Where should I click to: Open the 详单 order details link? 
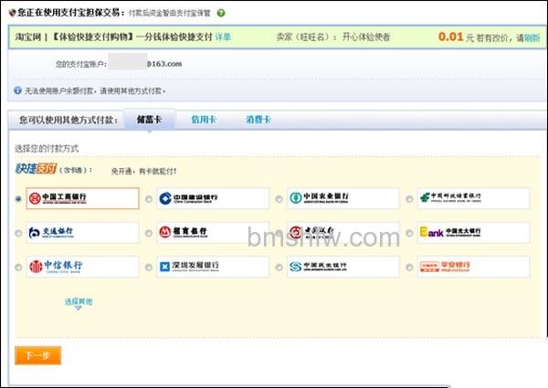click(x=223, y=37)
